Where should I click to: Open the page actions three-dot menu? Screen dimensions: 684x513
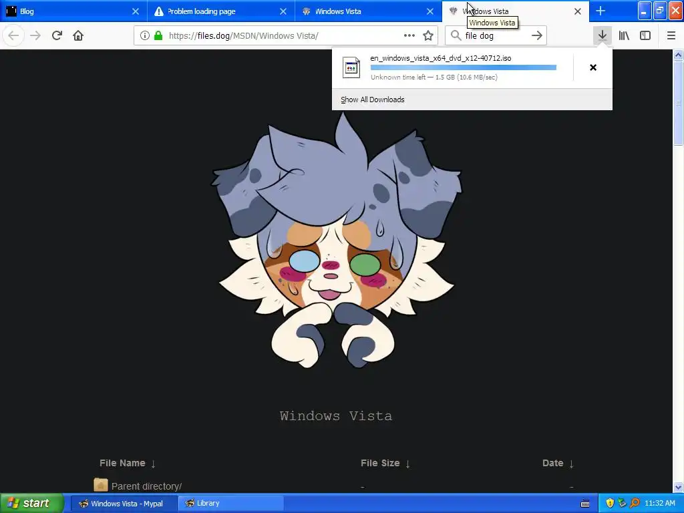(409, 36)
